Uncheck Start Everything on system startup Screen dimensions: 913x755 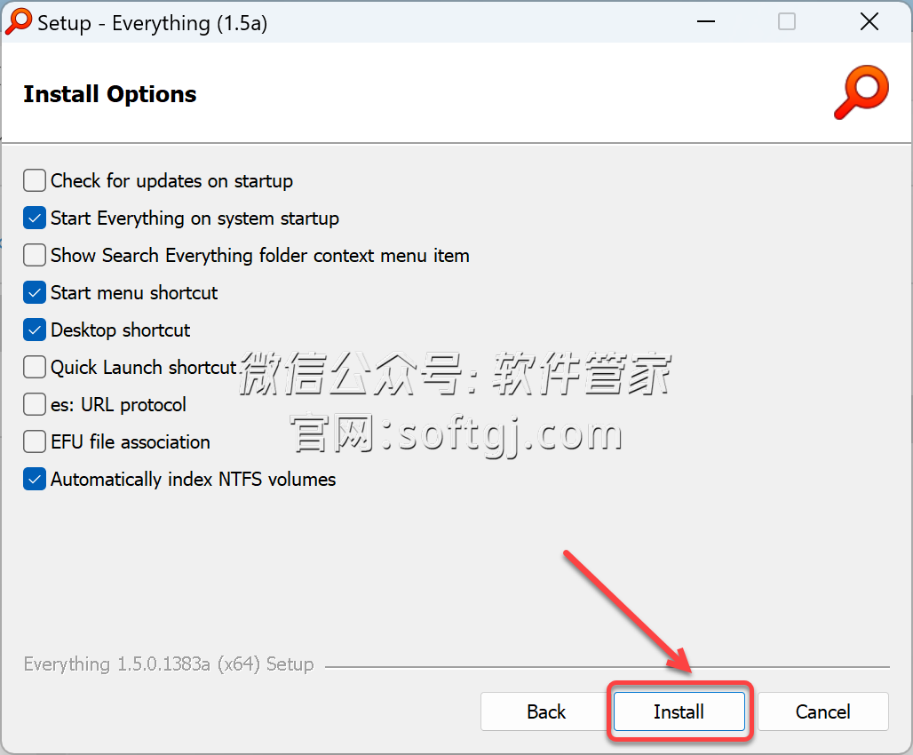35,218
